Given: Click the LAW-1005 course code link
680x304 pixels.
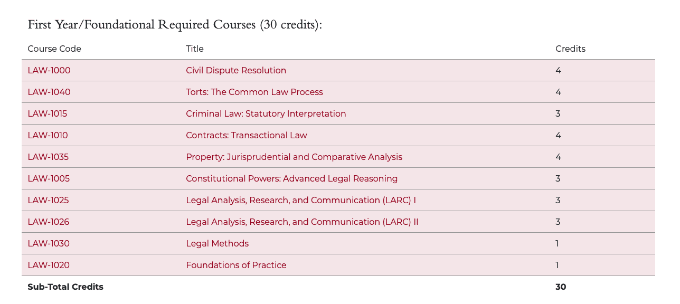Looking at the screenshot, I should [49, 179].
